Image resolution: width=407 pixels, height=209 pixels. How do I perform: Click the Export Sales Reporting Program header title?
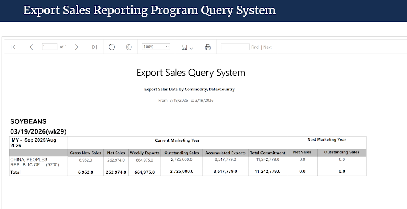click(149, 10)
